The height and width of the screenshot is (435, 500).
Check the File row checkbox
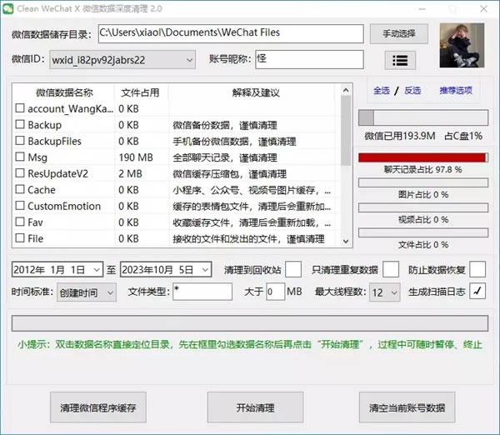click(x=20, y=237)
